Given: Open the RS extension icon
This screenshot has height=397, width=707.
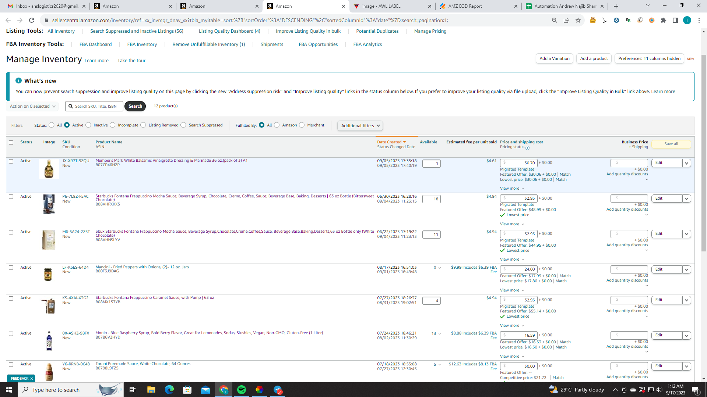Looking at the screenshot, I should [x=628, y=20].
